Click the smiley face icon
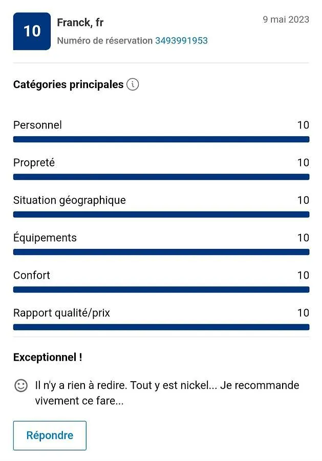322x461 pixels. tap(21, 385)
